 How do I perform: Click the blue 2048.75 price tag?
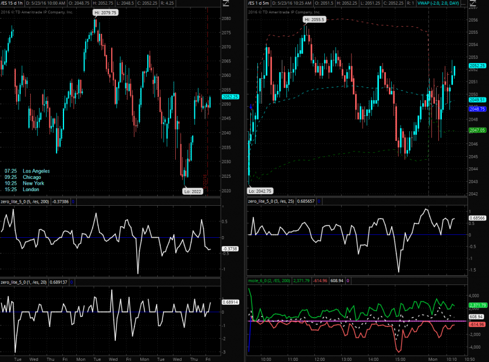(x=477, y=109)
